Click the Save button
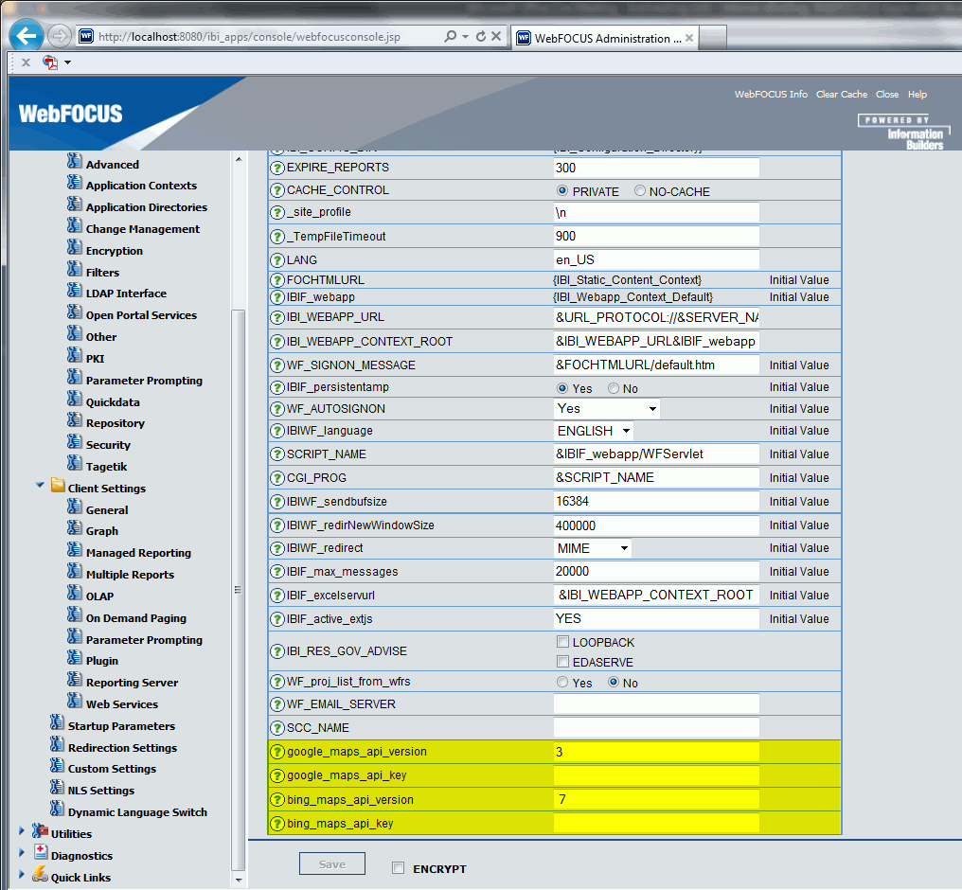Viewport: 962px width, 890px height. coord(332,863)
